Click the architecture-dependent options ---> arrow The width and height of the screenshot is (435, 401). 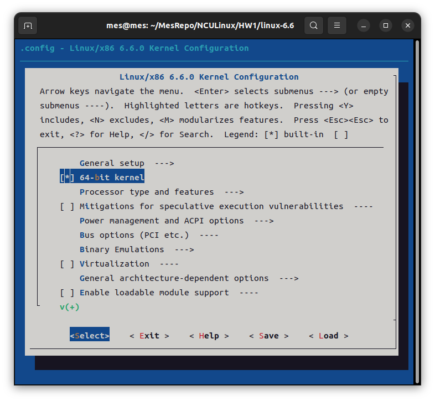[x=289, y=278]
